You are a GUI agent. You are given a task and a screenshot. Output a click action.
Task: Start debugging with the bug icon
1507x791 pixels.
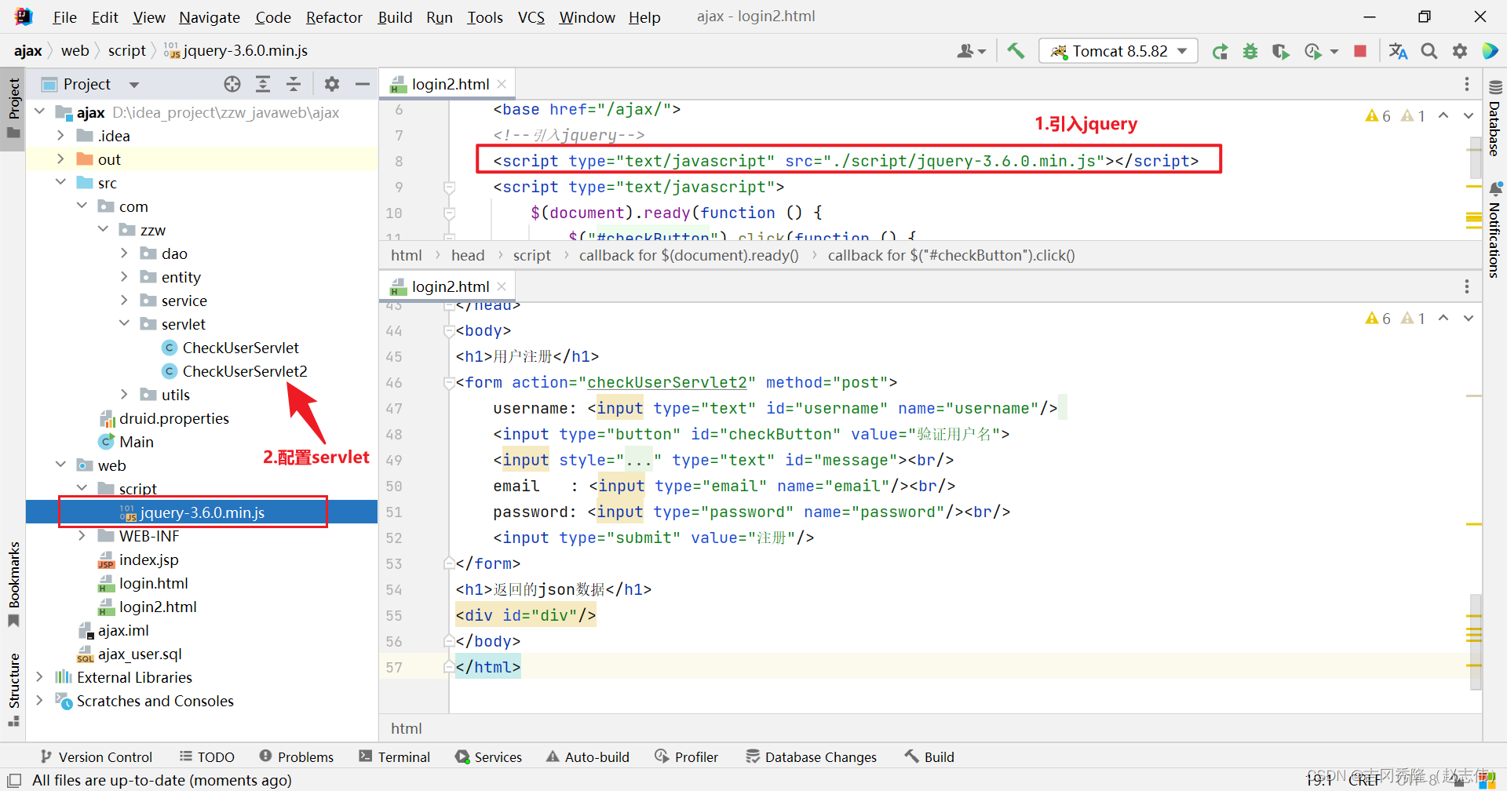click(1250, 51)
